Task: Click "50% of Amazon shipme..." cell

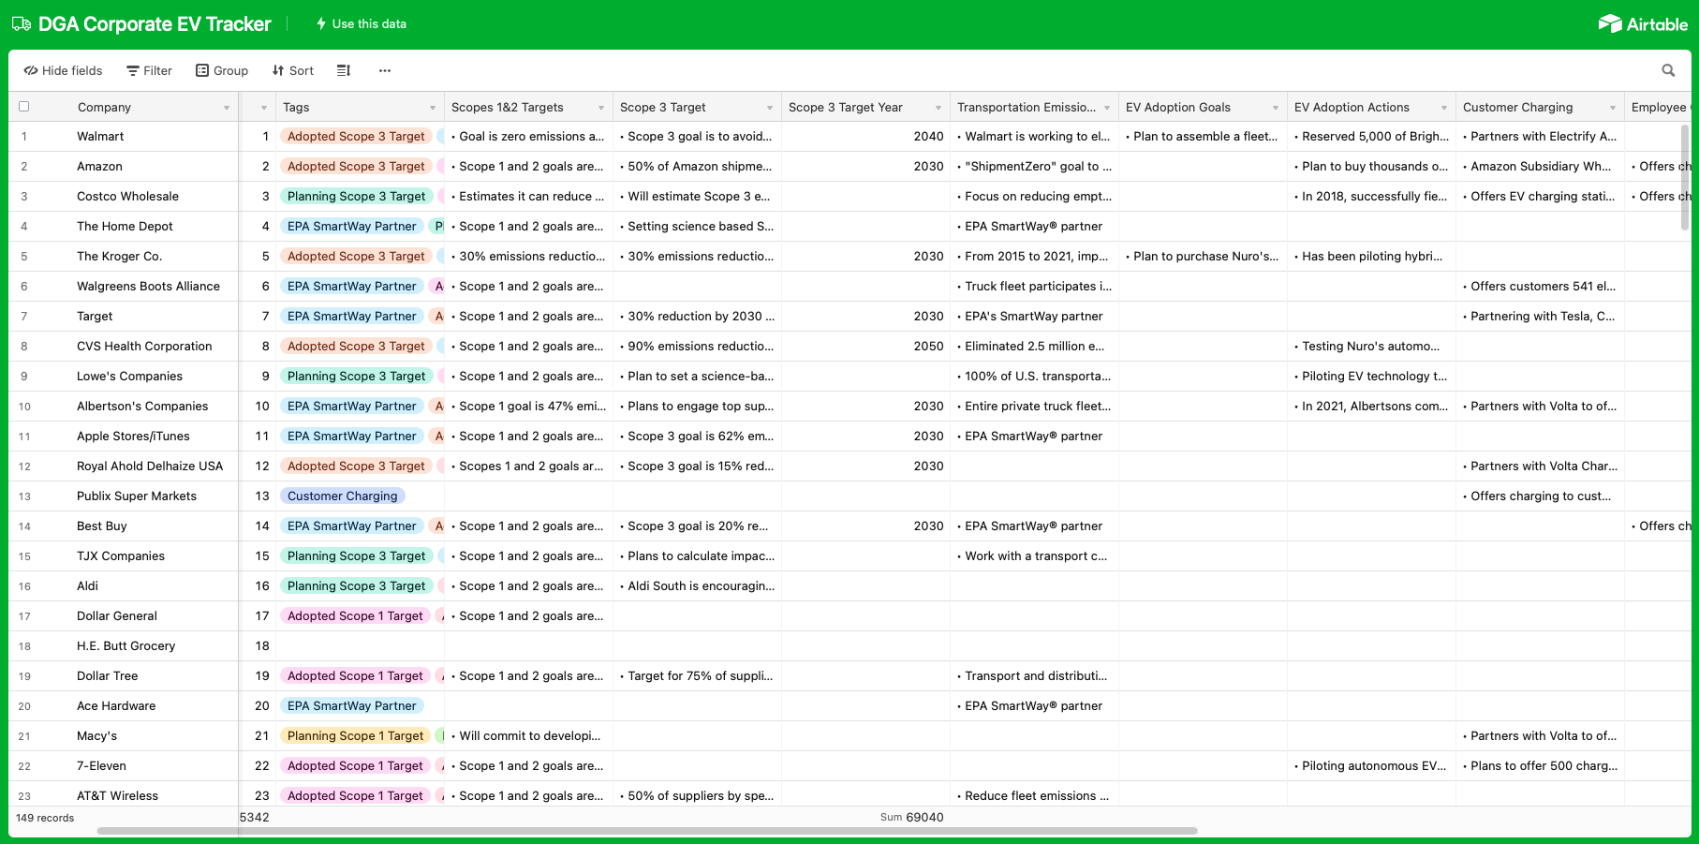Action: pyautogui.click(x=697, y=166)
